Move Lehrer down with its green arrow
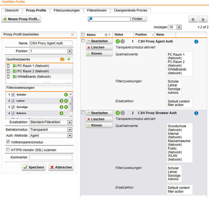The height and width of the screenshot is (198, 209). click(66, 101)
